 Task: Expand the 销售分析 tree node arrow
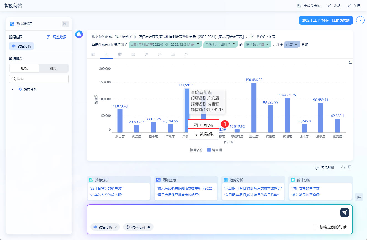(12, 89)
